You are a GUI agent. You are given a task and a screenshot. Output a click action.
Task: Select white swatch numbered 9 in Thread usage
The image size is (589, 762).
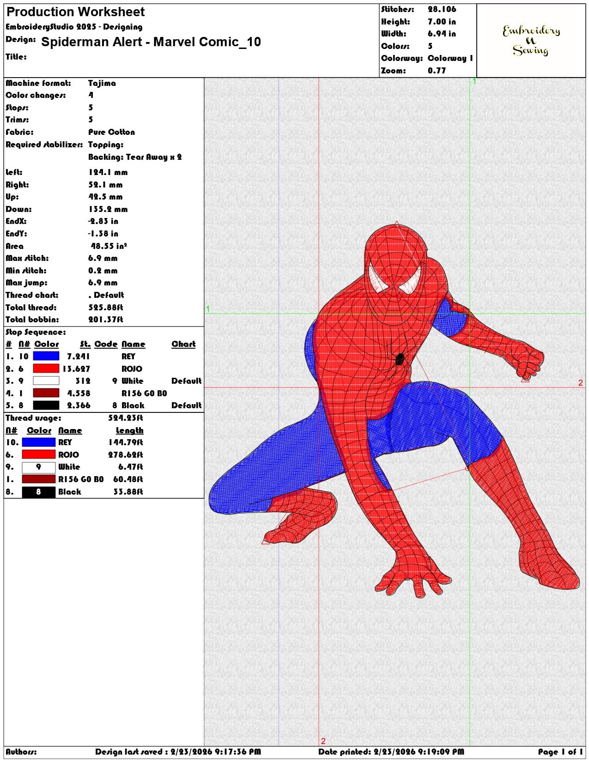tap(38, 467)
